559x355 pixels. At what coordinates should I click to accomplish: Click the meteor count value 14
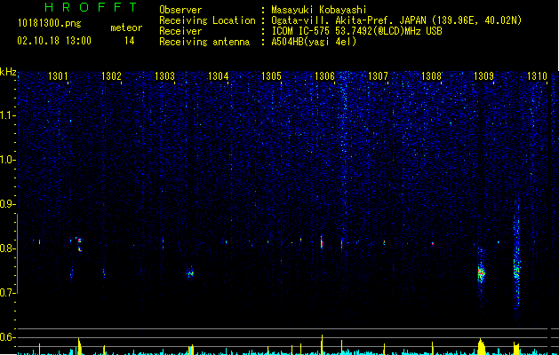(130, 41)
